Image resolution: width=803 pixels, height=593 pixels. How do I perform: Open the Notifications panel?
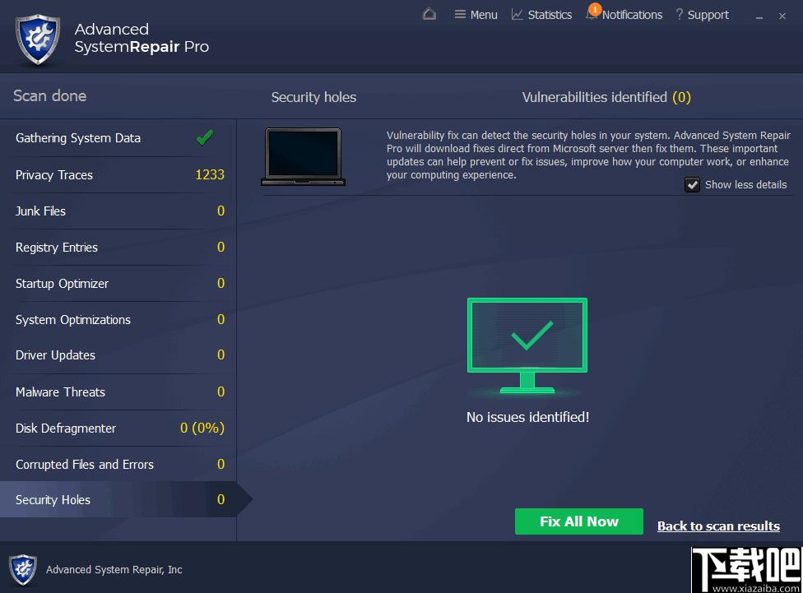point(624,15)
